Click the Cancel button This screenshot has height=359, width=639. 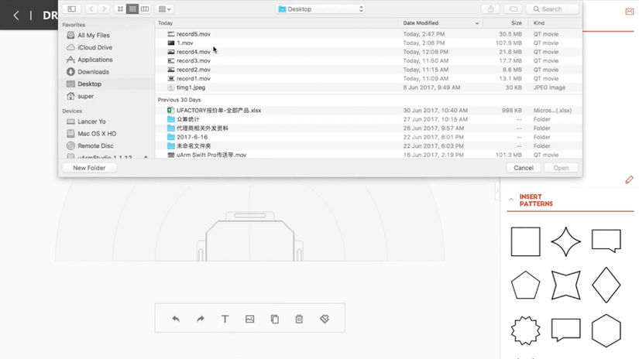[x=524, y=168]
